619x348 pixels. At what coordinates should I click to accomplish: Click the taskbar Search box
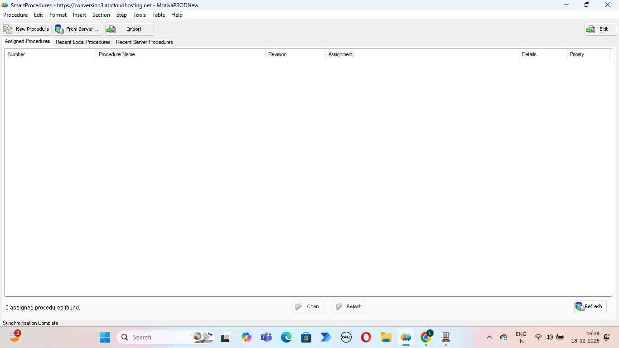(x=165, y=338)
